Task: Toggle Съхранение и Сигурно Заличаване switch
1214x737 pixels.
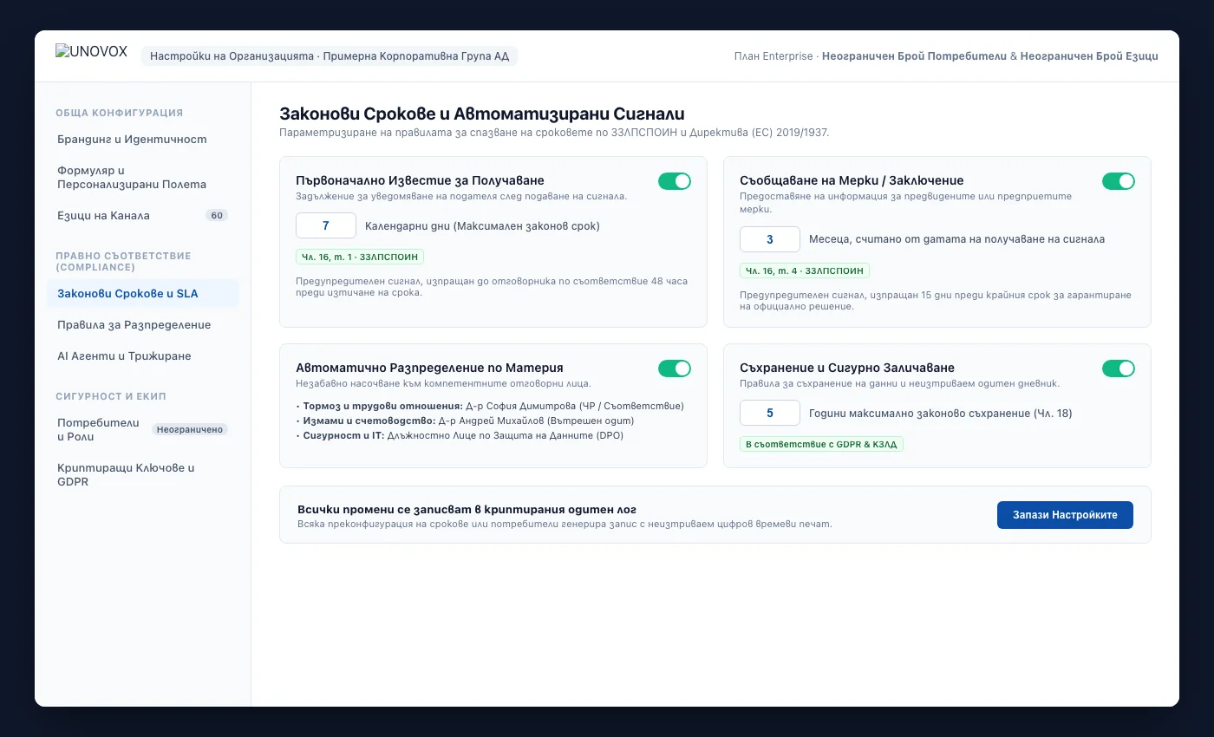Action: (1119, 368)
